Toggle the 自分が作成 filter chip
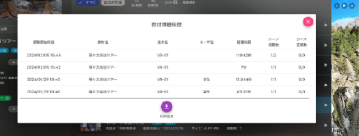 (113, 3)
